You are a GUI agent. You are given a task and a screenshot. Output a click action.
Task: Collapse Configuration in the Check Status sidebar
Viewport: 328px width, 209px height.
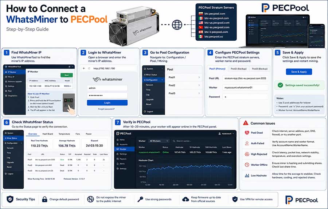pos(13,143)
